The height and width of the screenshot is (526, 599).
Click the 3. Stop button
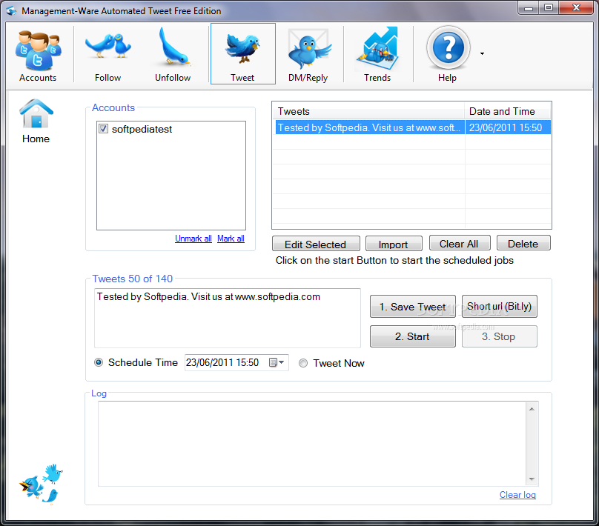[x=500, y=336]
